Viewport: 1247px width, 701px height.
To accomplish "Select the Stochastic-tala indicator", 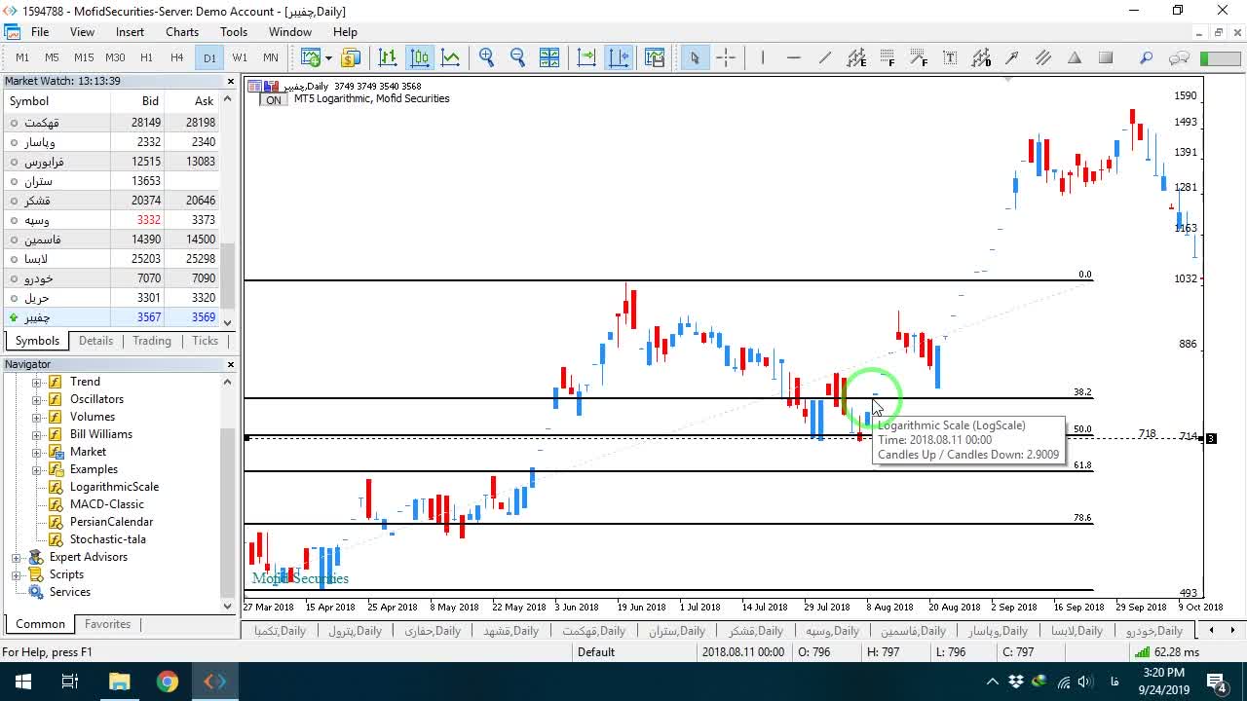I will coord(107,539).
